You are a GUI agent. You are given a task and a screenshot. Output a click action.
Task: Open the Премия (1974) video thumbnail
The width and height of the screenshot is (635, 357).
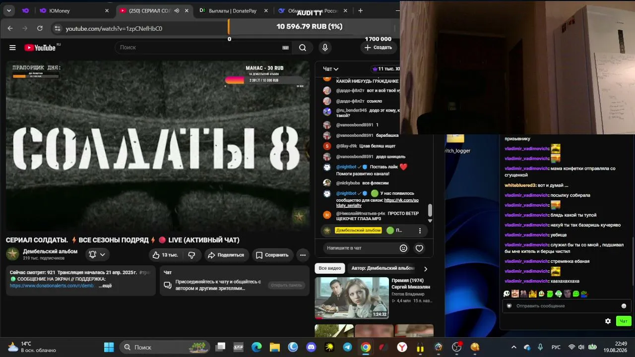(352, 297)
